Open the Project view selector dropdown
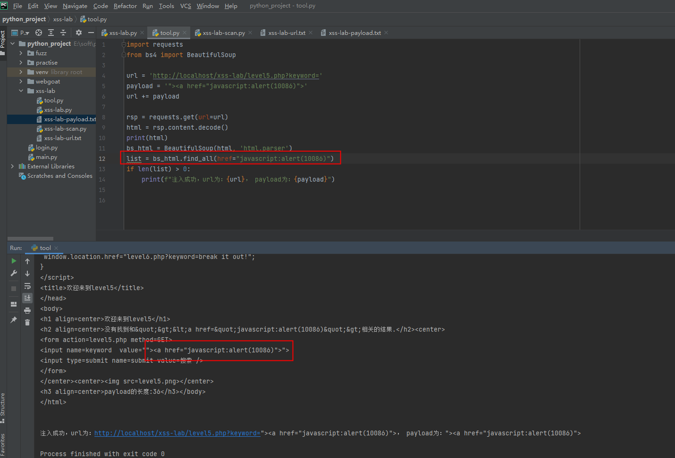 21,33
